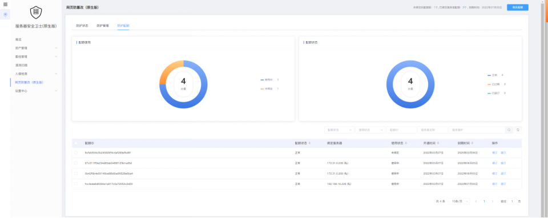The height and width of the screenshot is (218, 548).
Task: Click the 未绑定 usage status cell
Action: pyautogui.click(x=395, y=153)
